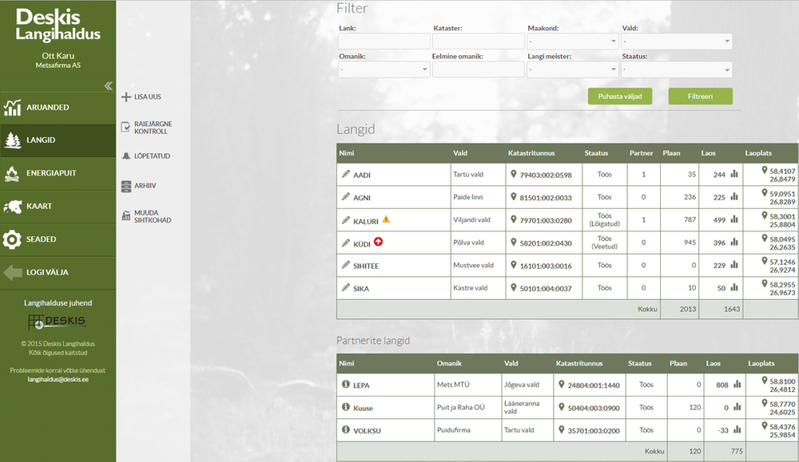799x462 pixels.
Task: Select the MUUDA SIHTKOHAD icon
Action: tap(126, 215)
